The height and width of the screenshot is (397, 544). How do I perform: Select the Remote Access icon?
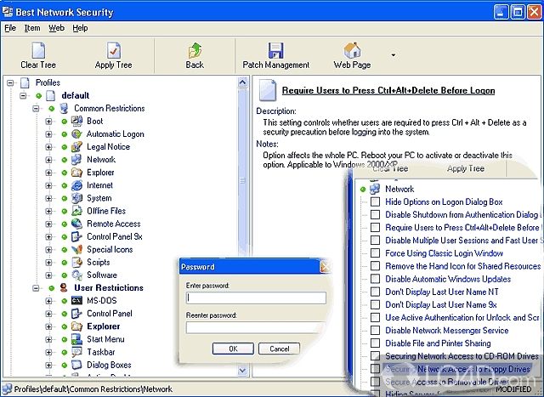pyautogui.click(x=76, y=224)
